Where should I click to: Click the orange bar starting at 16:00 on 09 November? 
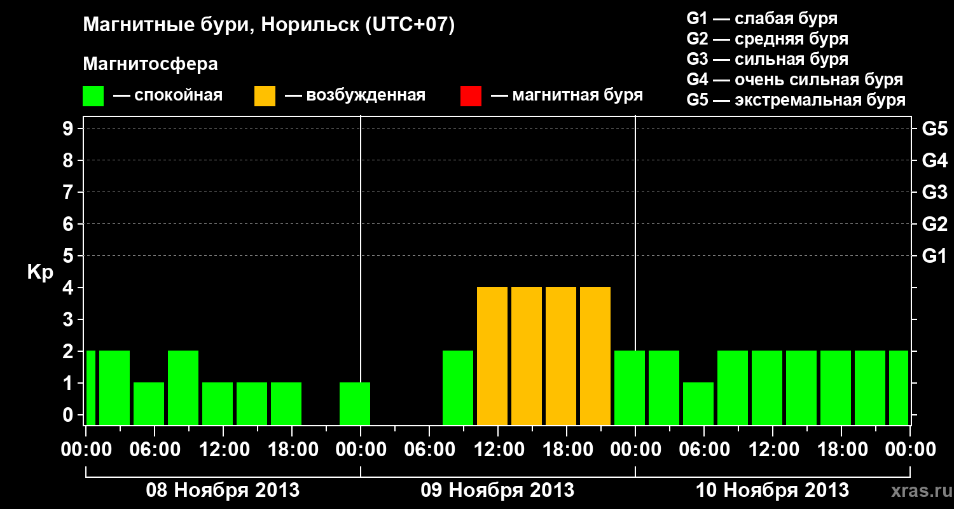pyautogui.click(x=561, y=356)
